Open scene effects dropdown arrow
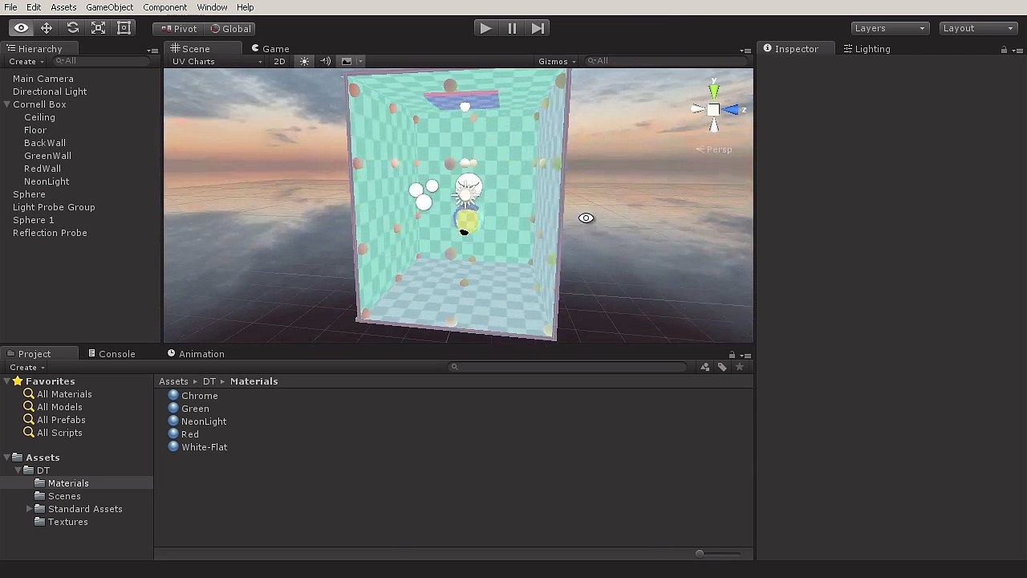The width and height of the screenshot is (1027, 578). point(360,62)
